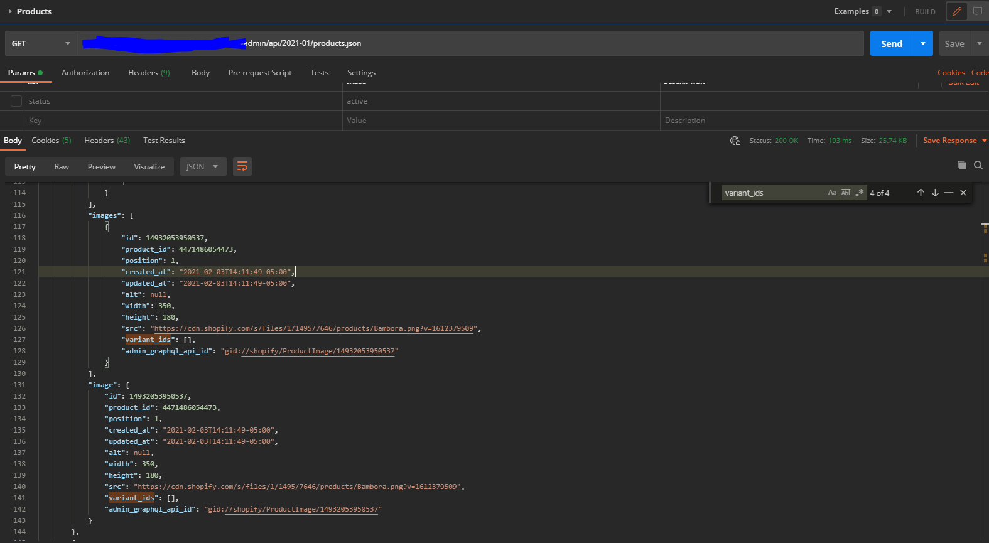Click the network globe icon beside Status
Viewport: 989px width, 543px height.
(x=735, y=141)
